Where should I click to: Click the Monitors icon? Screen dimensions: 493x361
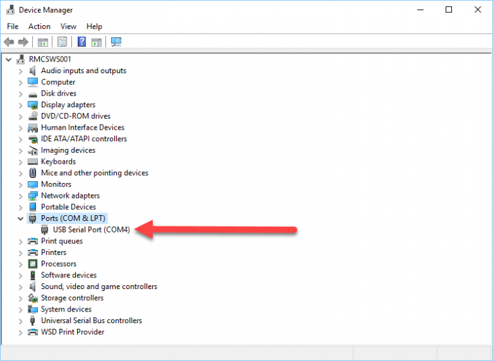coord(33,184)
